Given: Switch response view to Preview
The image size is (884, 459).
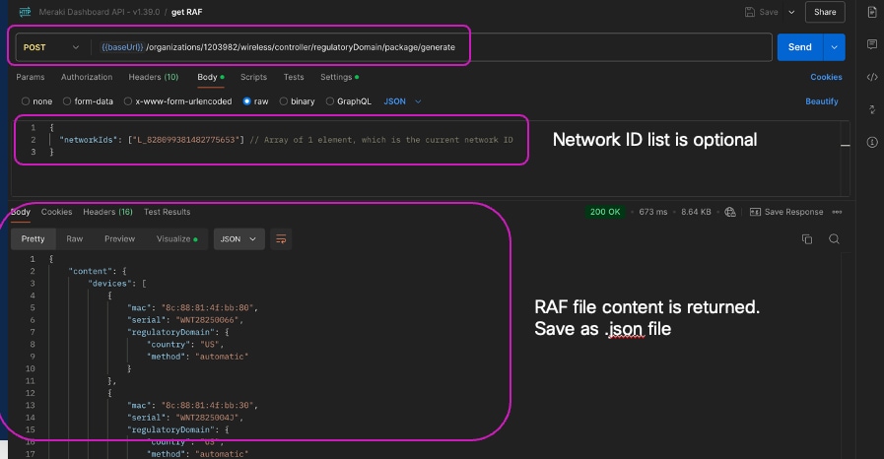Looking at the screenshot, I should pyautogui.click(x=119, y=238).
